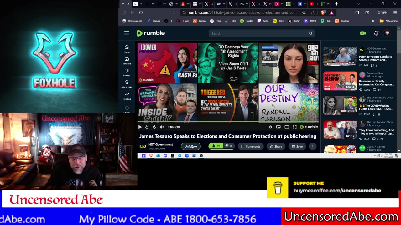Click the Rumble logo

[151, 33]
